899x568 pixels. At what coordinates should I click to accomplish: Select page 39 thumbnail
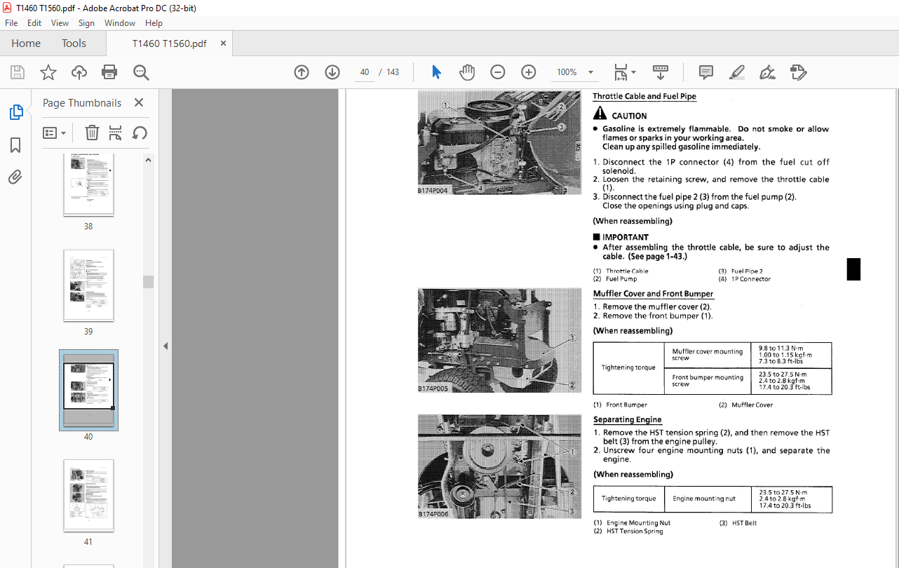pyautogui.click(x=88, y=285)
